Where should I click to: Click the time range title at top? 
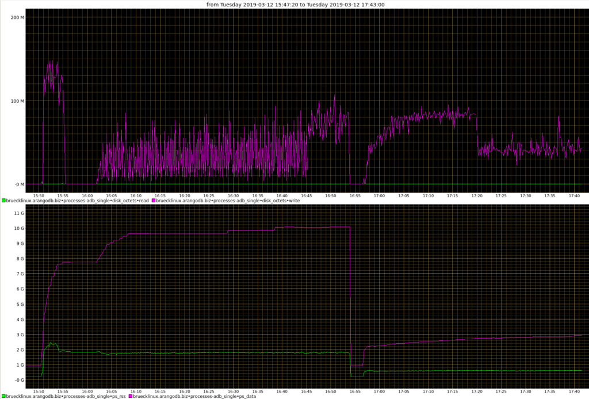pos(294,4)
